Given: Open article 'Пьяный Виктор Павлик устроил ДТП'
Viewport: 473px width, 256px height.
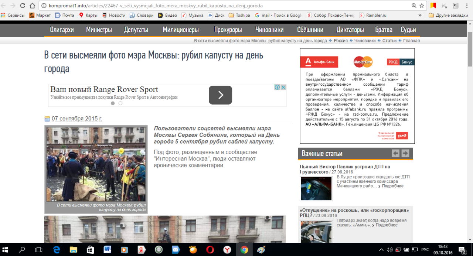Looking at the screenshot, I should 345,169.
